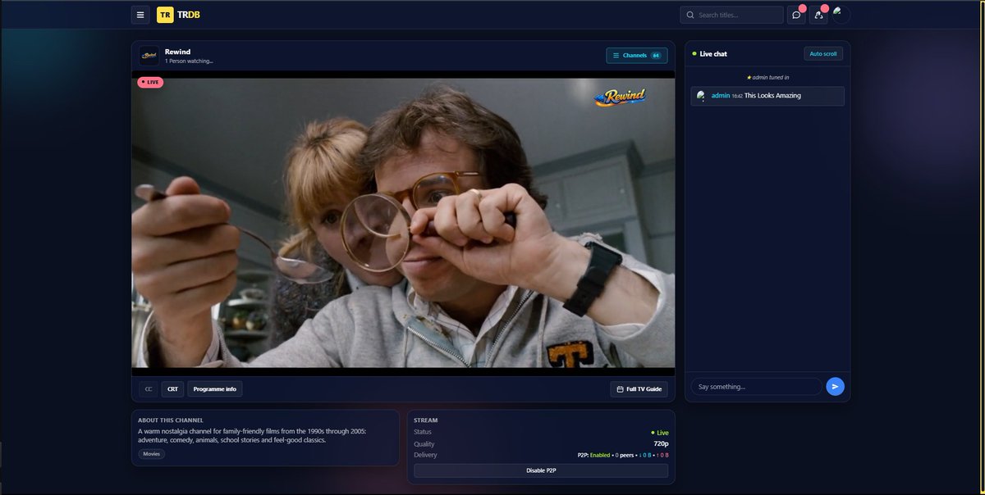This screenshot has width=985, height=495.
Task: Open the messages speech bubble icon
Action: pyautogui.click(x=796, y=15)
